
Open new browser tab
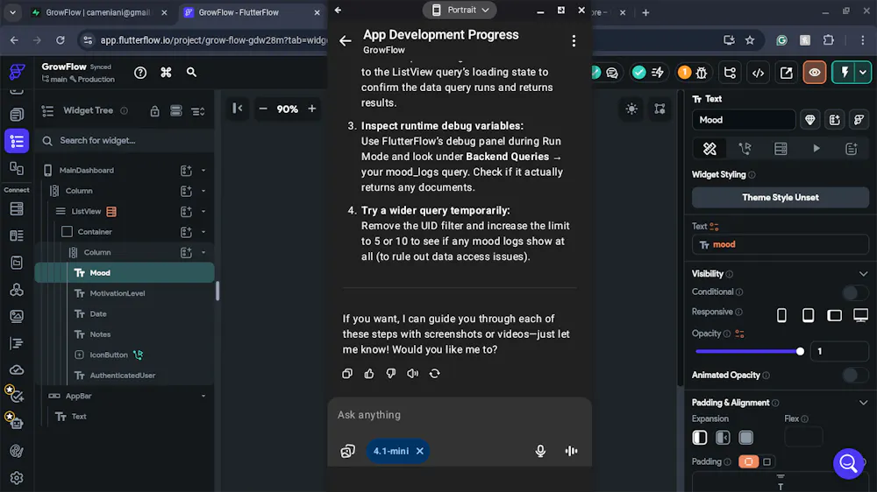[645, 12]
